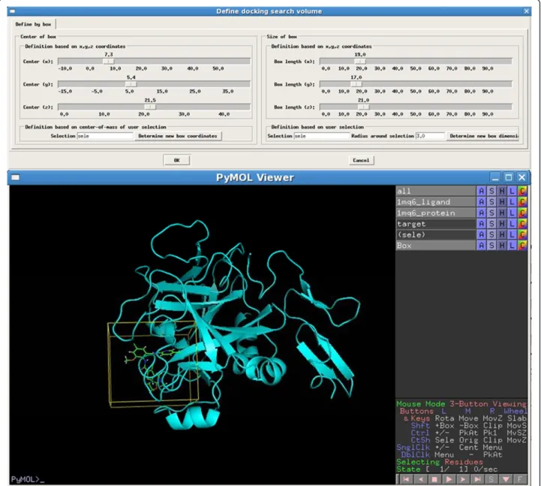Rewind to first state in PyMOL
The image size is (541, 486).
click(x=407, y=479)
